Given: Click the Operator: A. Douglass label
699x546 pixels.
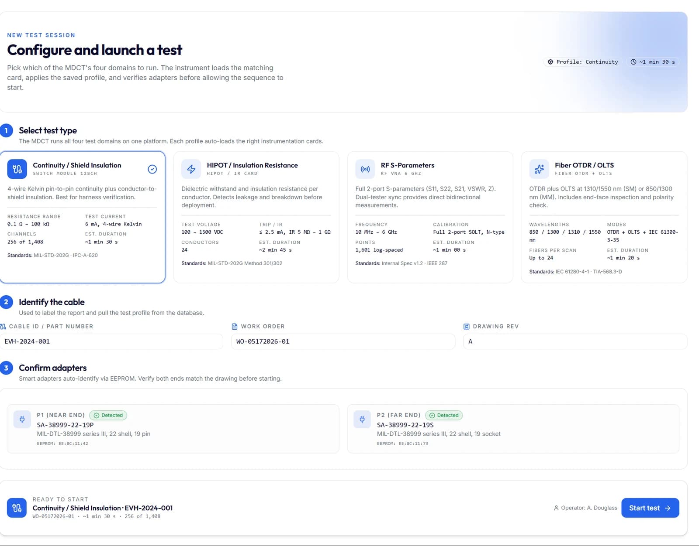Looking at the screenshot, I should pyautogui.click(x=585, y=508).
